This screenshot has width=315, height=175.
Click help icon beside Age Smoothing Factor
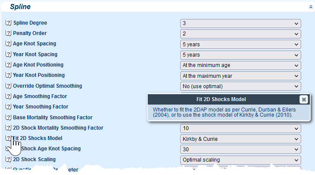(x=8, y=97)
